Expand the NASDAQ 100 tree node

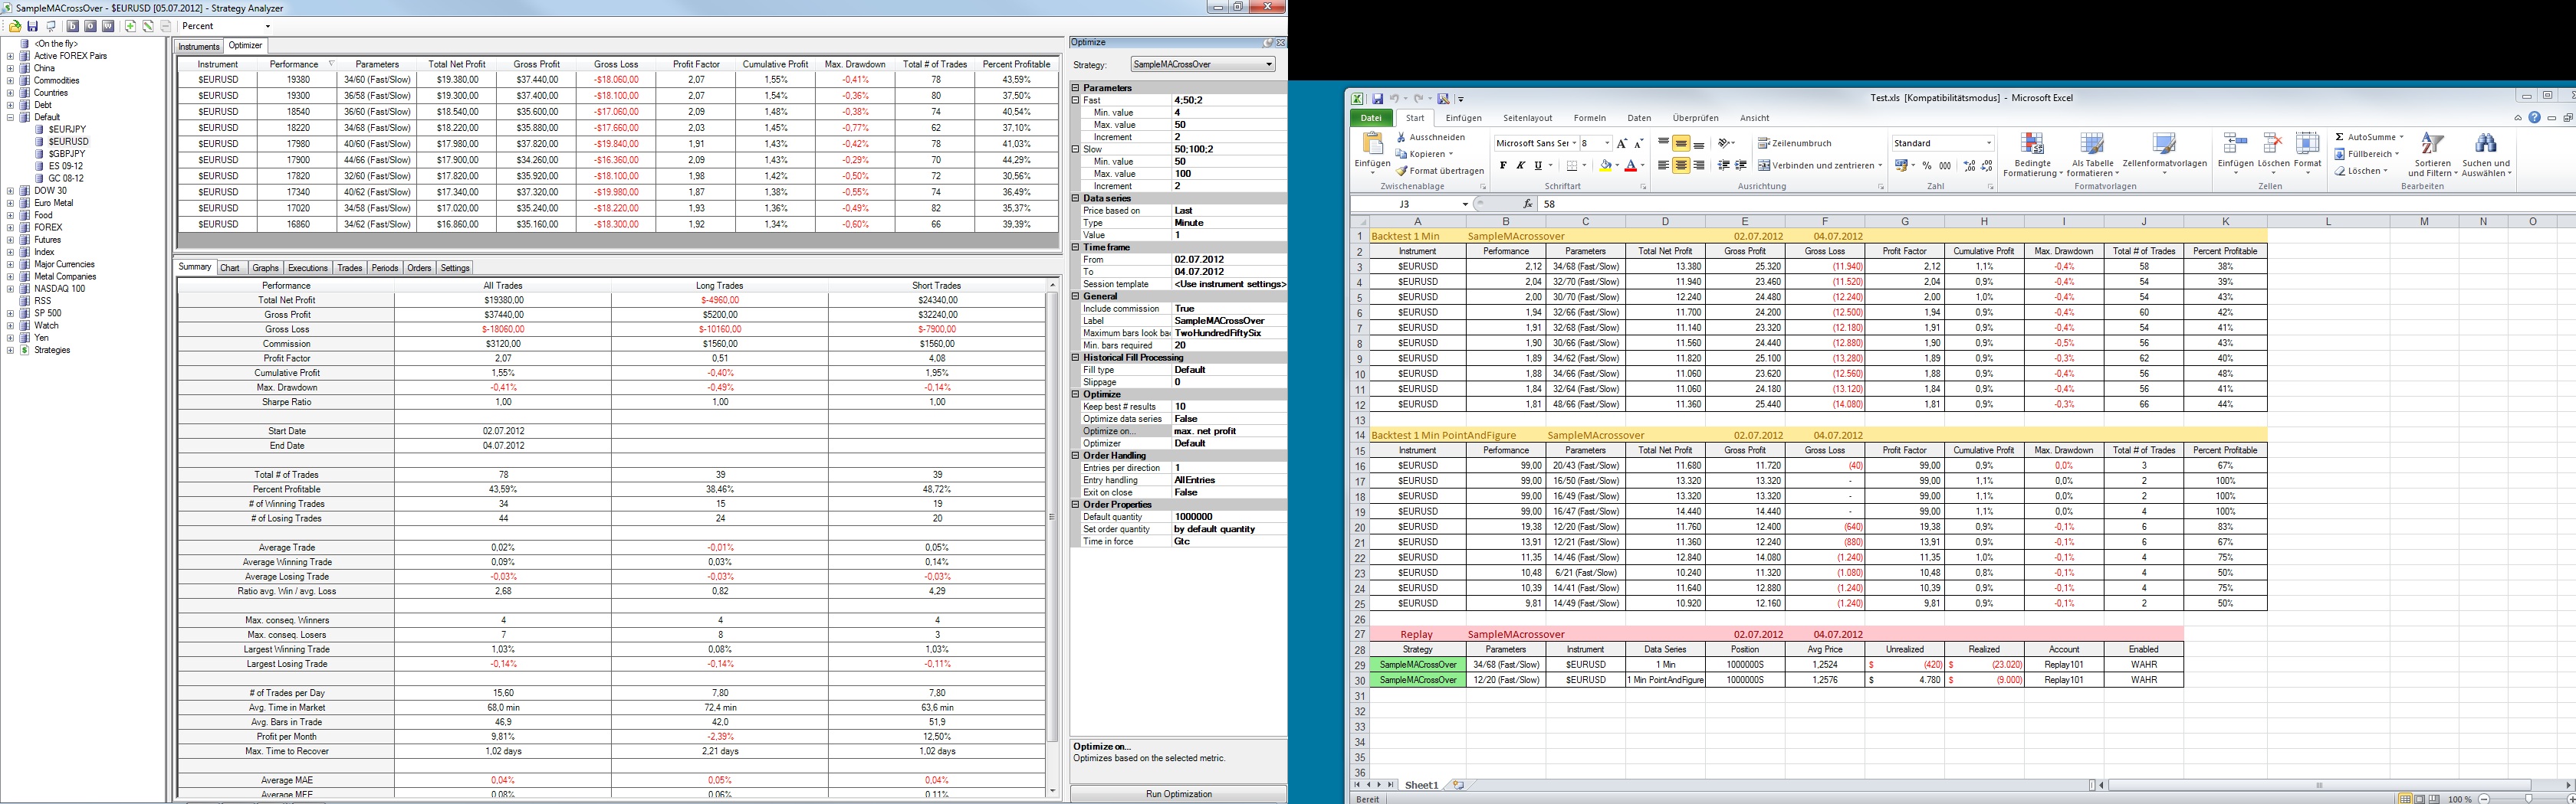pyautogui.click(x=10, y=289)
